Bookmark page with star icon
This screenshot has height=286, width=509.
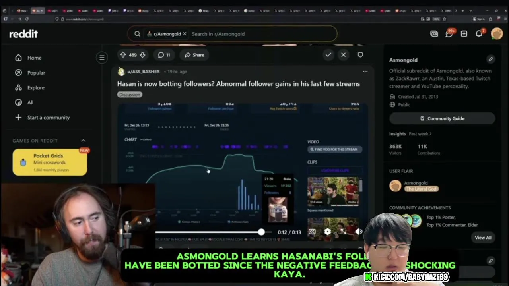tap(444, 19)
